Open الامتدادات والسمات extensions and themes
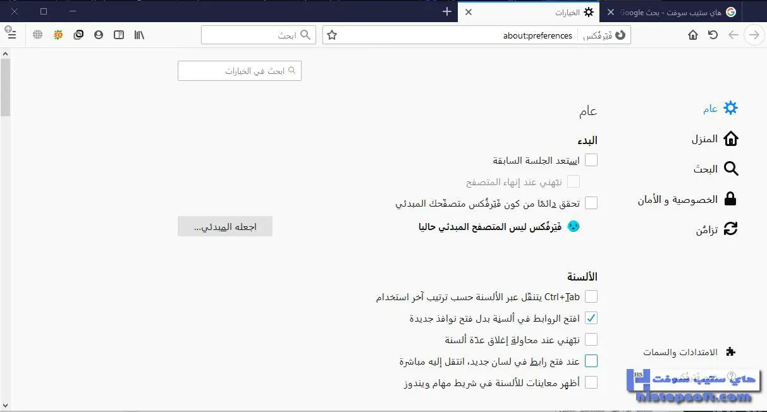The height and width of the screenshot is (412, 767). pos(690,352)
